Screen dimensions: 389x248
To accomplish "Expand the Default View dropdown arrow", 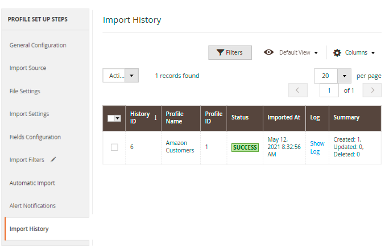I will pyautogui.click(x=316, y=53).
